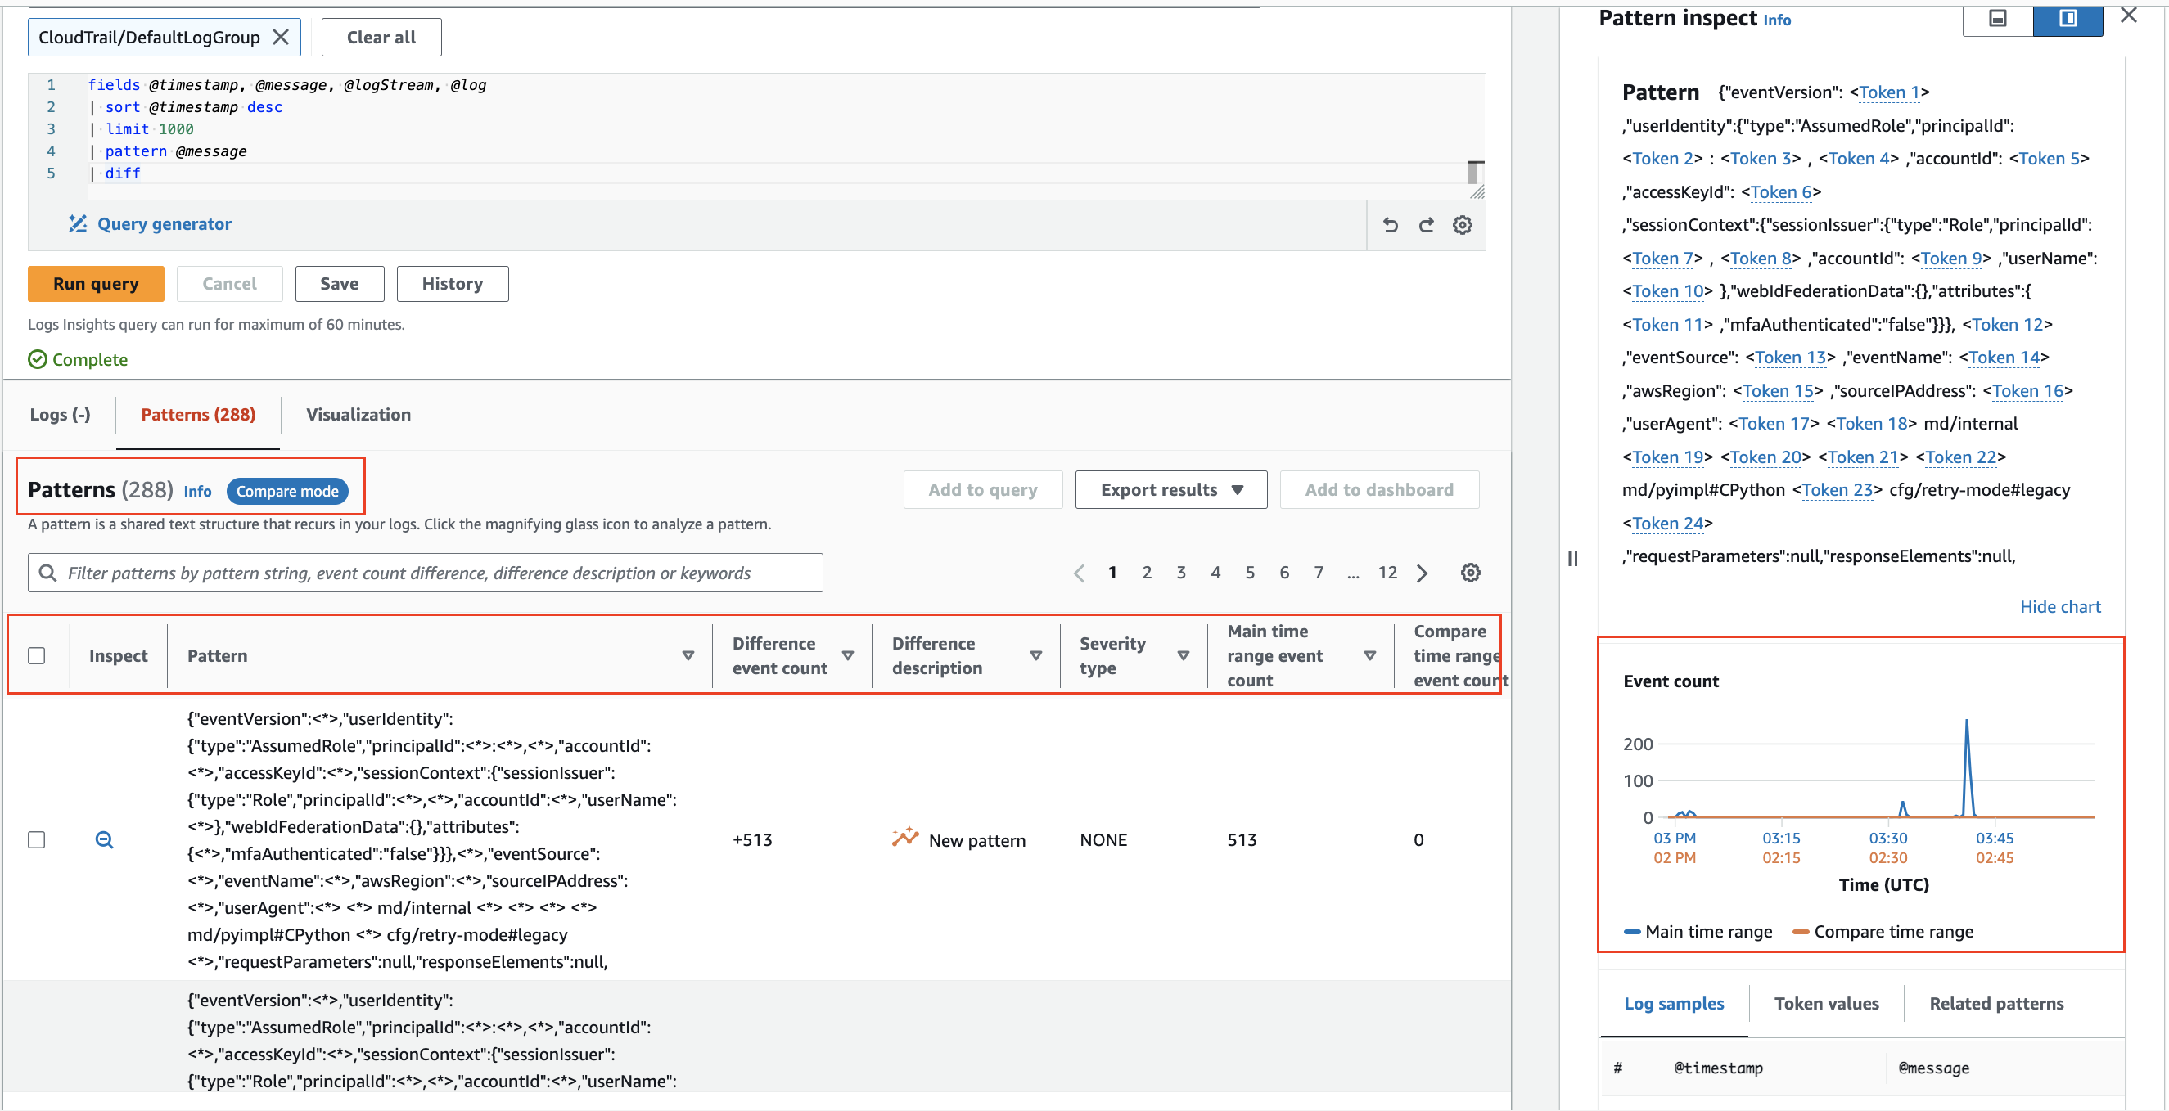Sort by Difference event count column
Viewport: 2169px width, 1111px height.
click(x=848, y=655)
